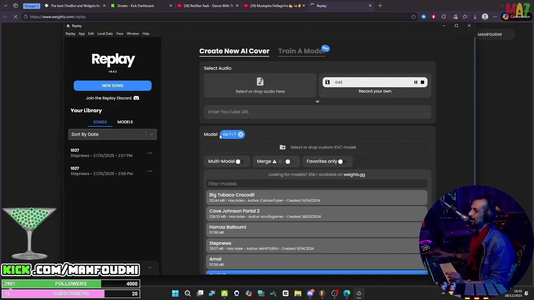Image resolution: width=534 pixels, height=300 pixels.
Task: Open the Replay menu
Action: [71, 33]
